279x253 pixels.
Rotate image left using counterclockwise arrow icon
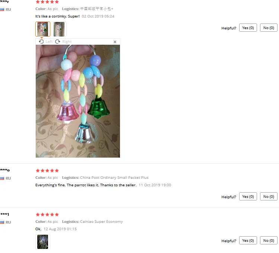click(x=41, y=41)
